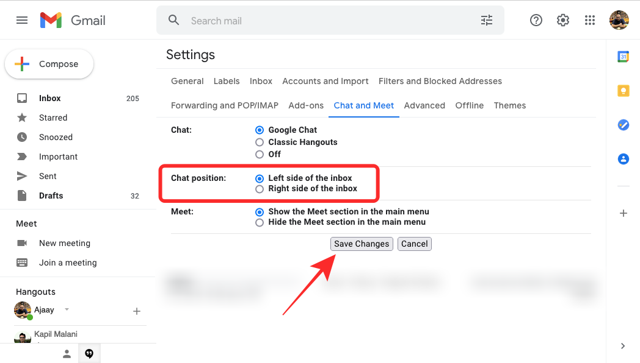Image resolution: width=640 pixels, height=363 pixels.
Task: Open Google Keep in side panel
Action: [623, 91]
